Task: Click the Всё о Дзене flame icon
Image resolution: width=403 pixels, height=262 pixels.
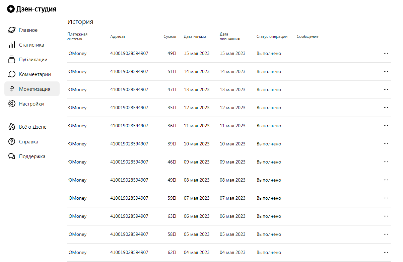Action: click(x=12, y=127)
